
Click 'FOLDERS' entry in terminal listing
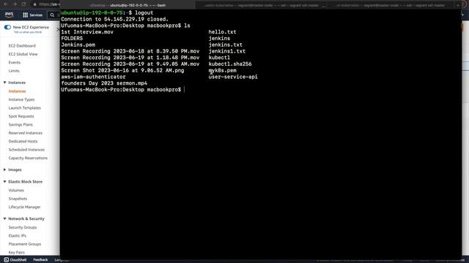tap(72, 39)
